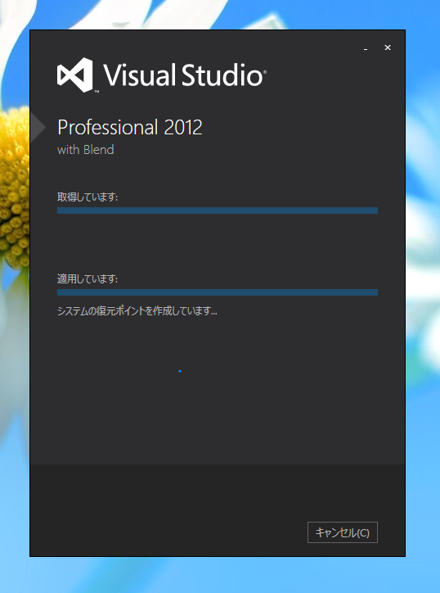Click the 'with Blend' subtitle text
Viewport: 440px width, 593px height.
(86, 150)
